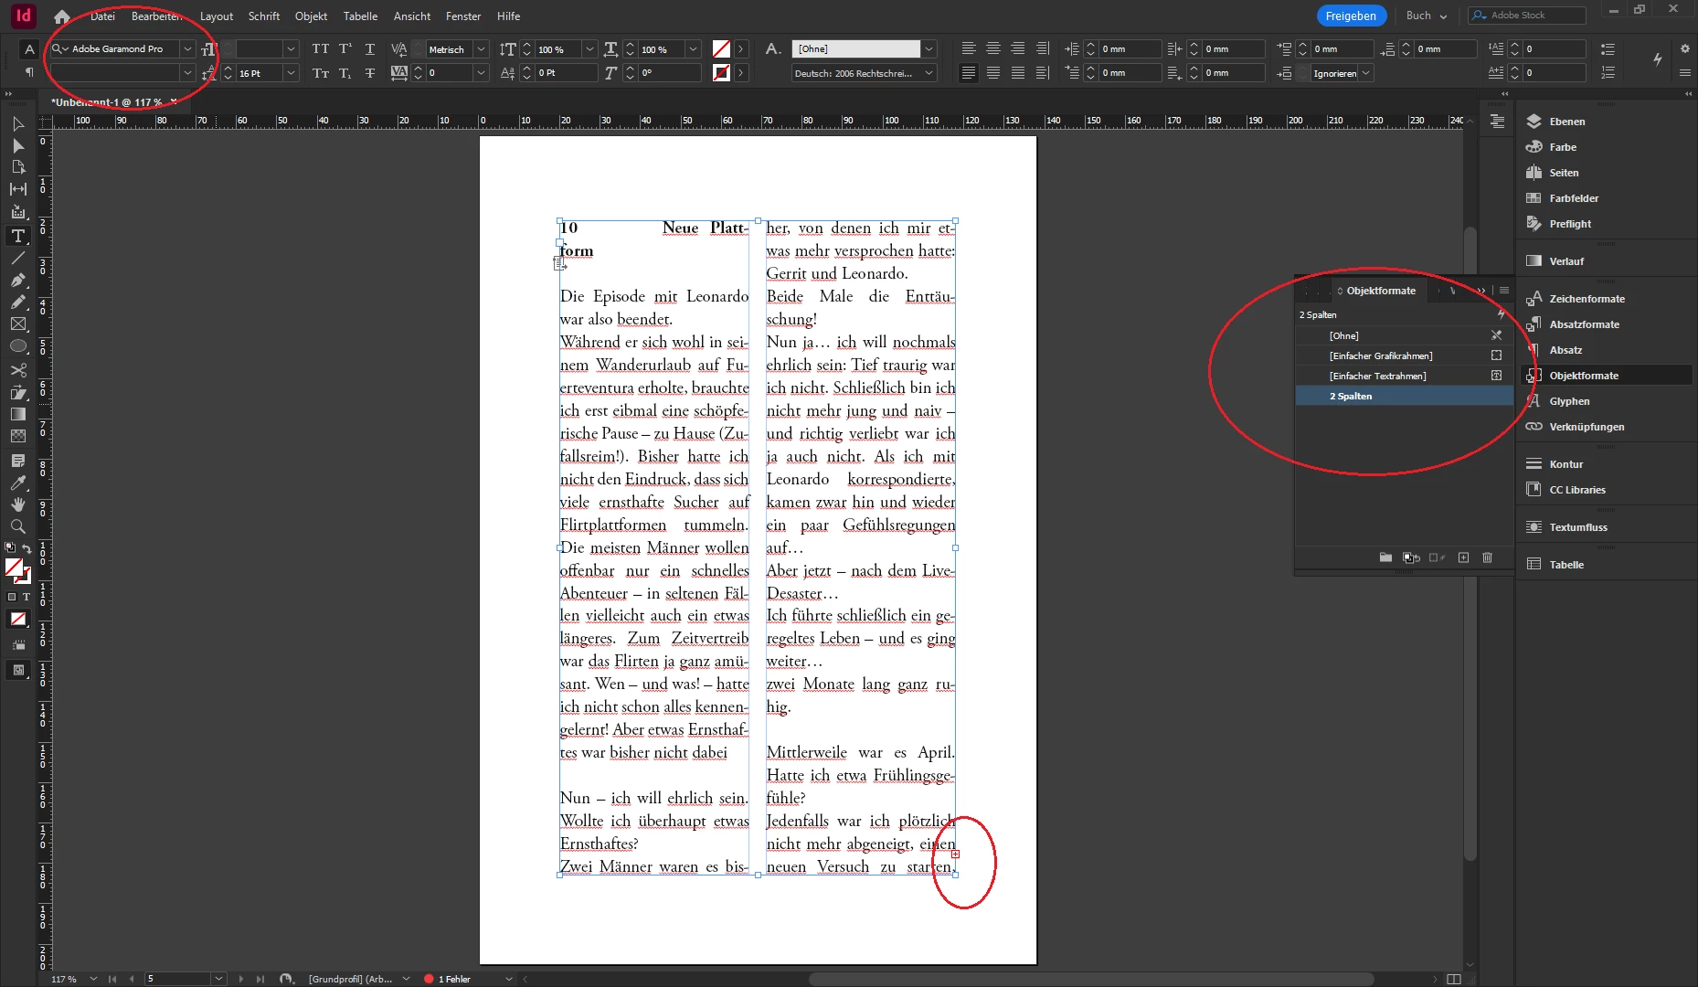The image size is (1698, 987).
Task: Click the Freigeben button
Action: (1351, 16)
